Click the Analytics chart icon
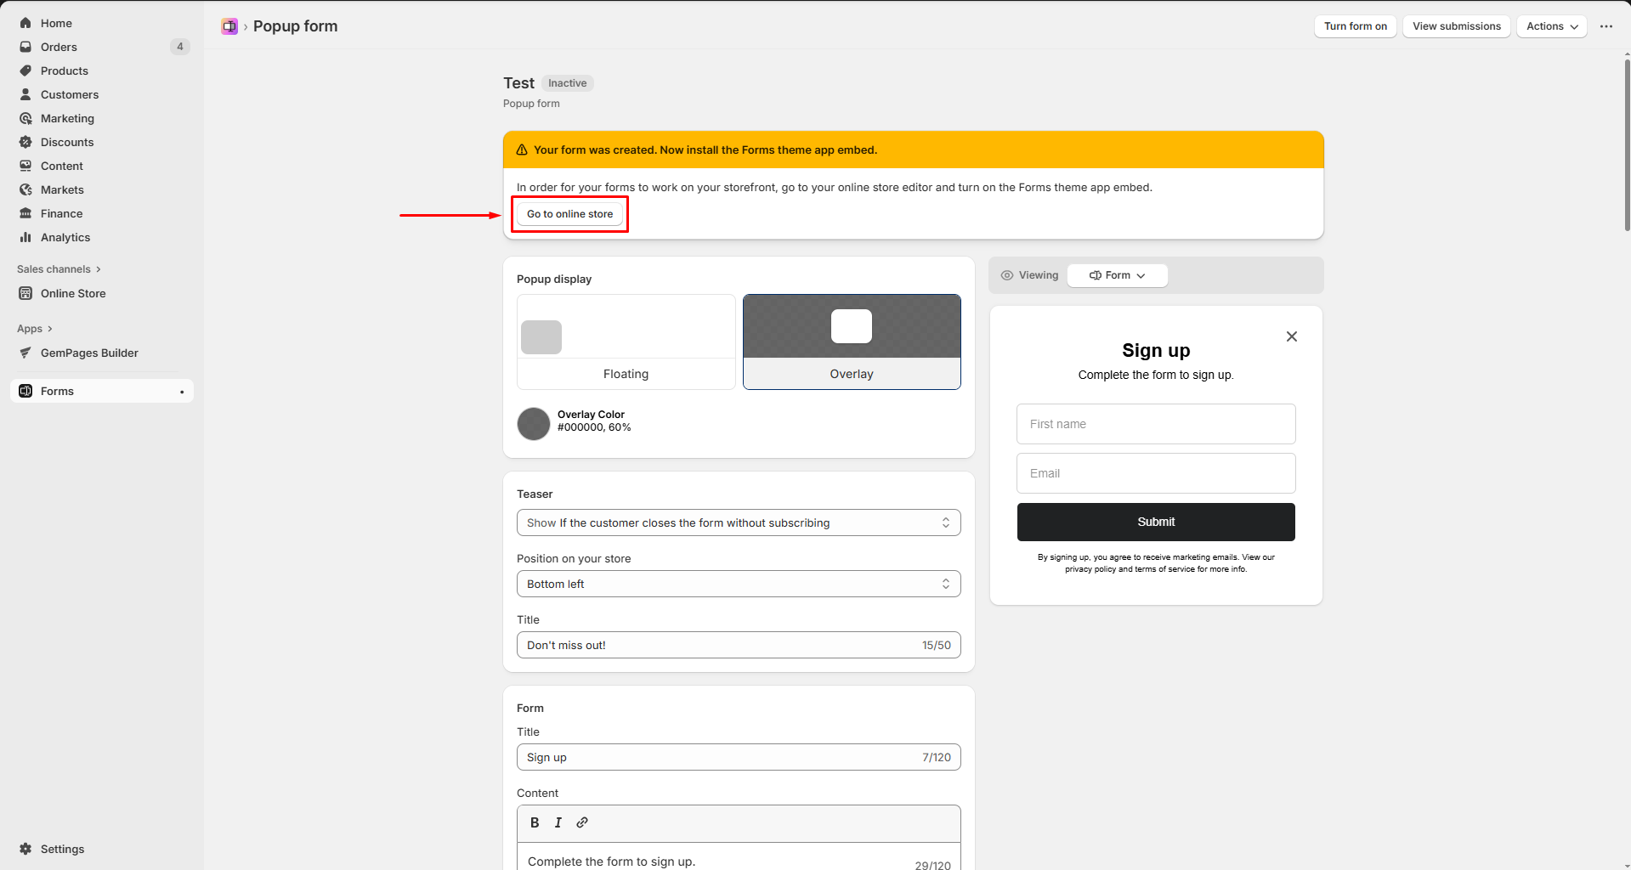Screen dimensions: 1631x870 pos(25,237)
